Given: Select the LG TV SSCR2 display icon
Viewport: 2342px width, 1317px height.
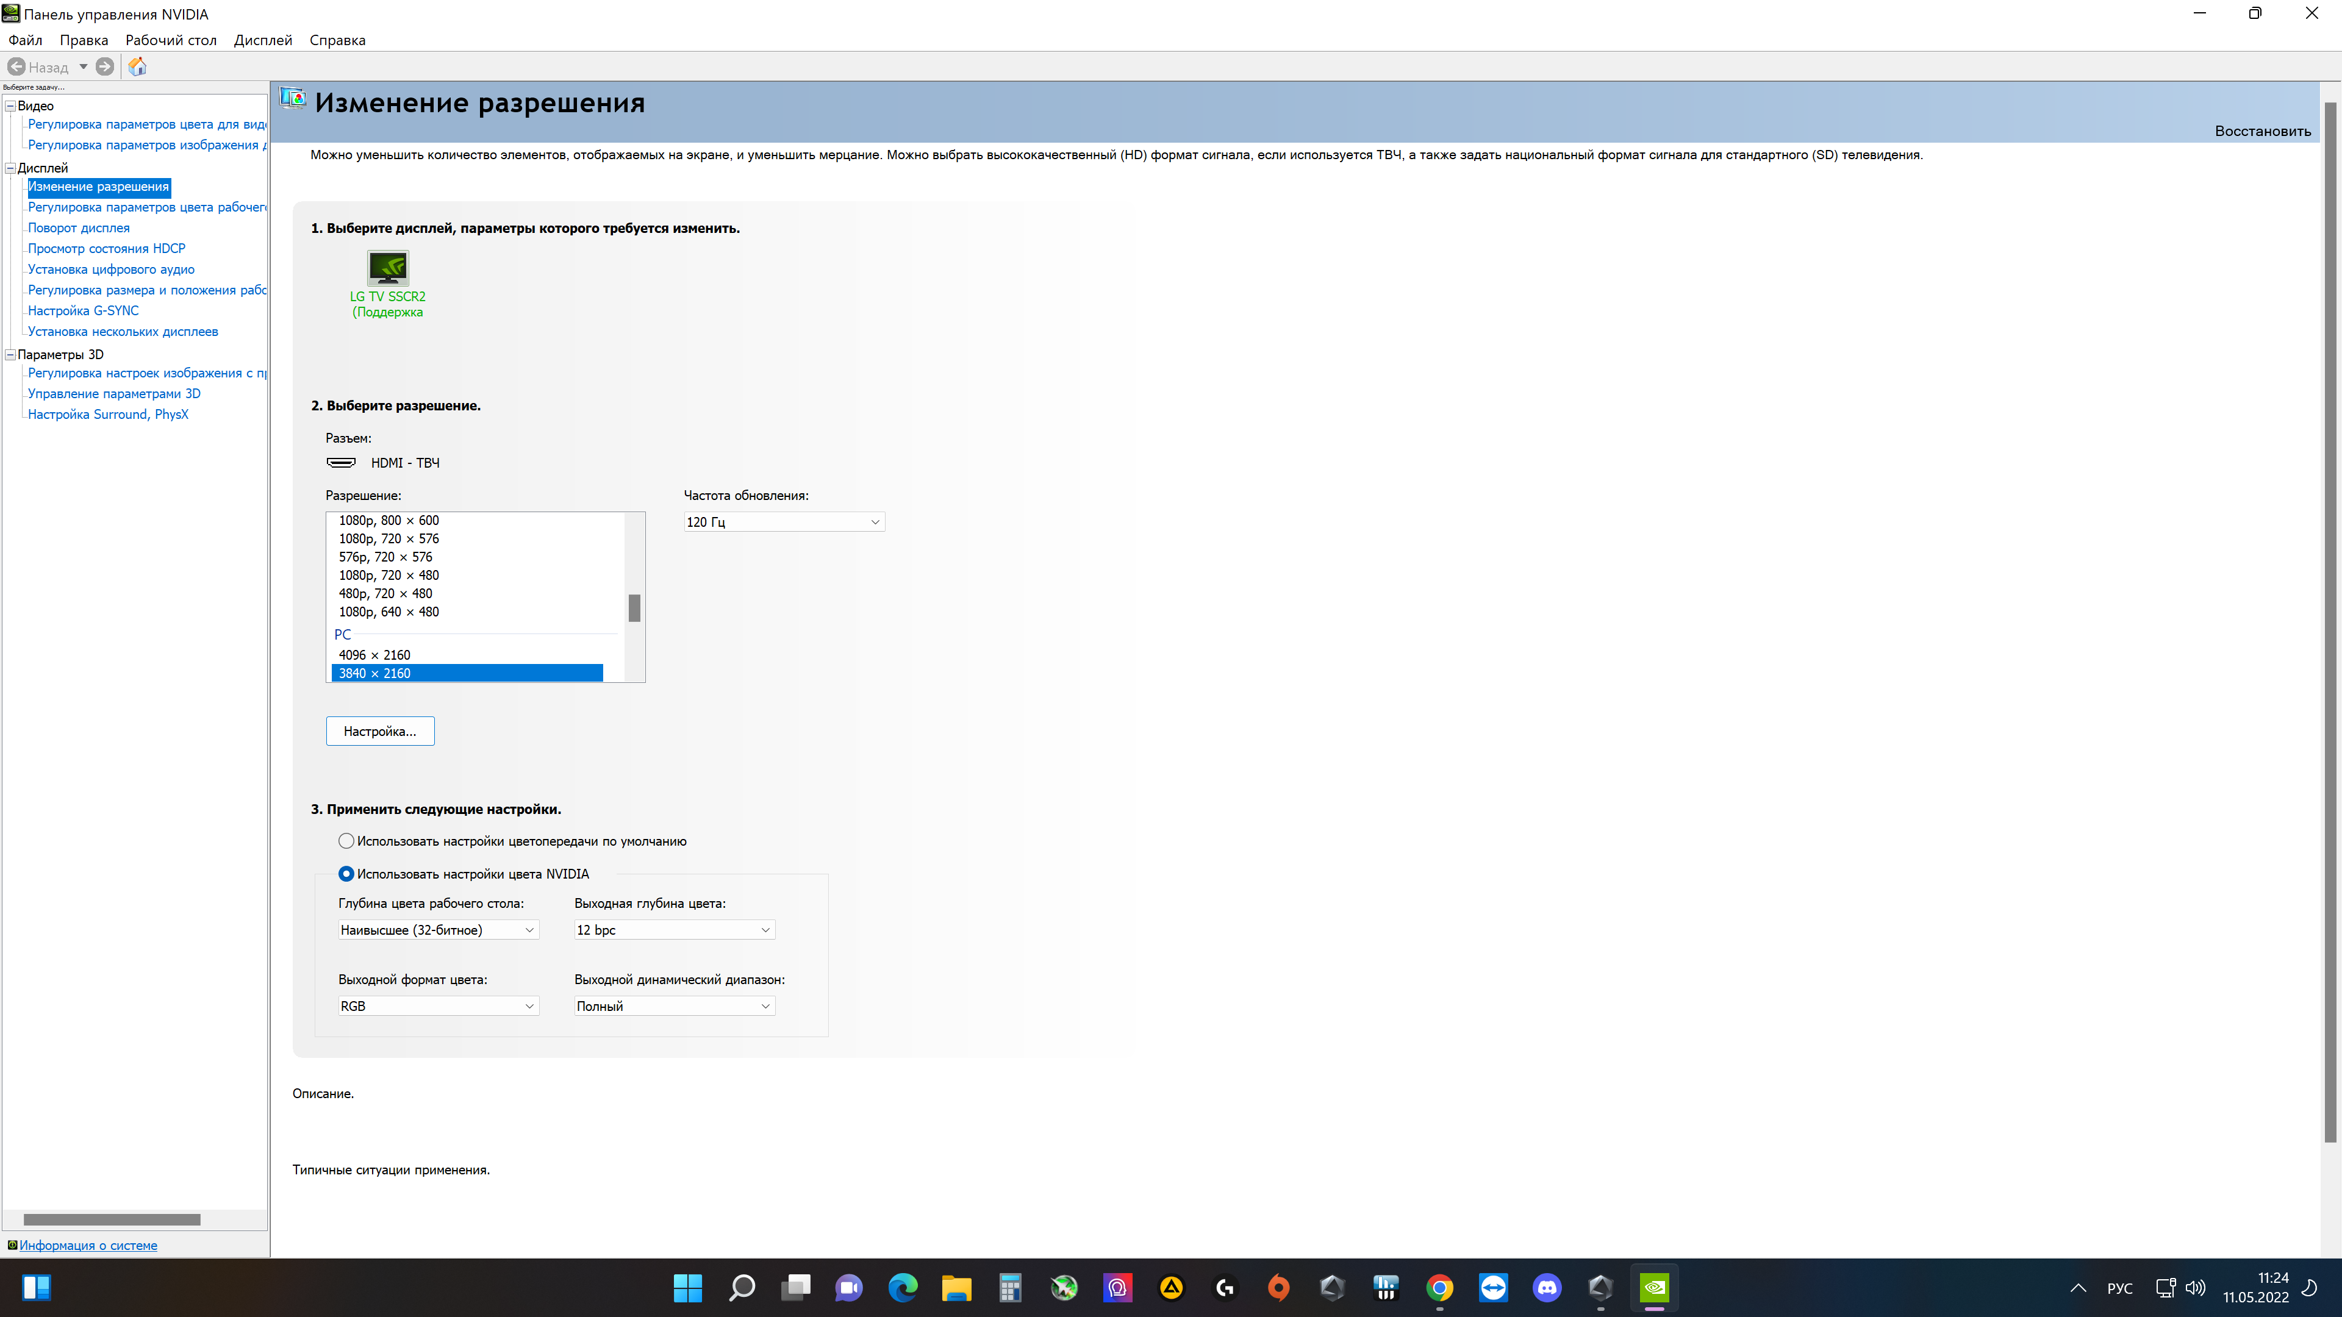Looking at the screenshot, I should 387,269.
